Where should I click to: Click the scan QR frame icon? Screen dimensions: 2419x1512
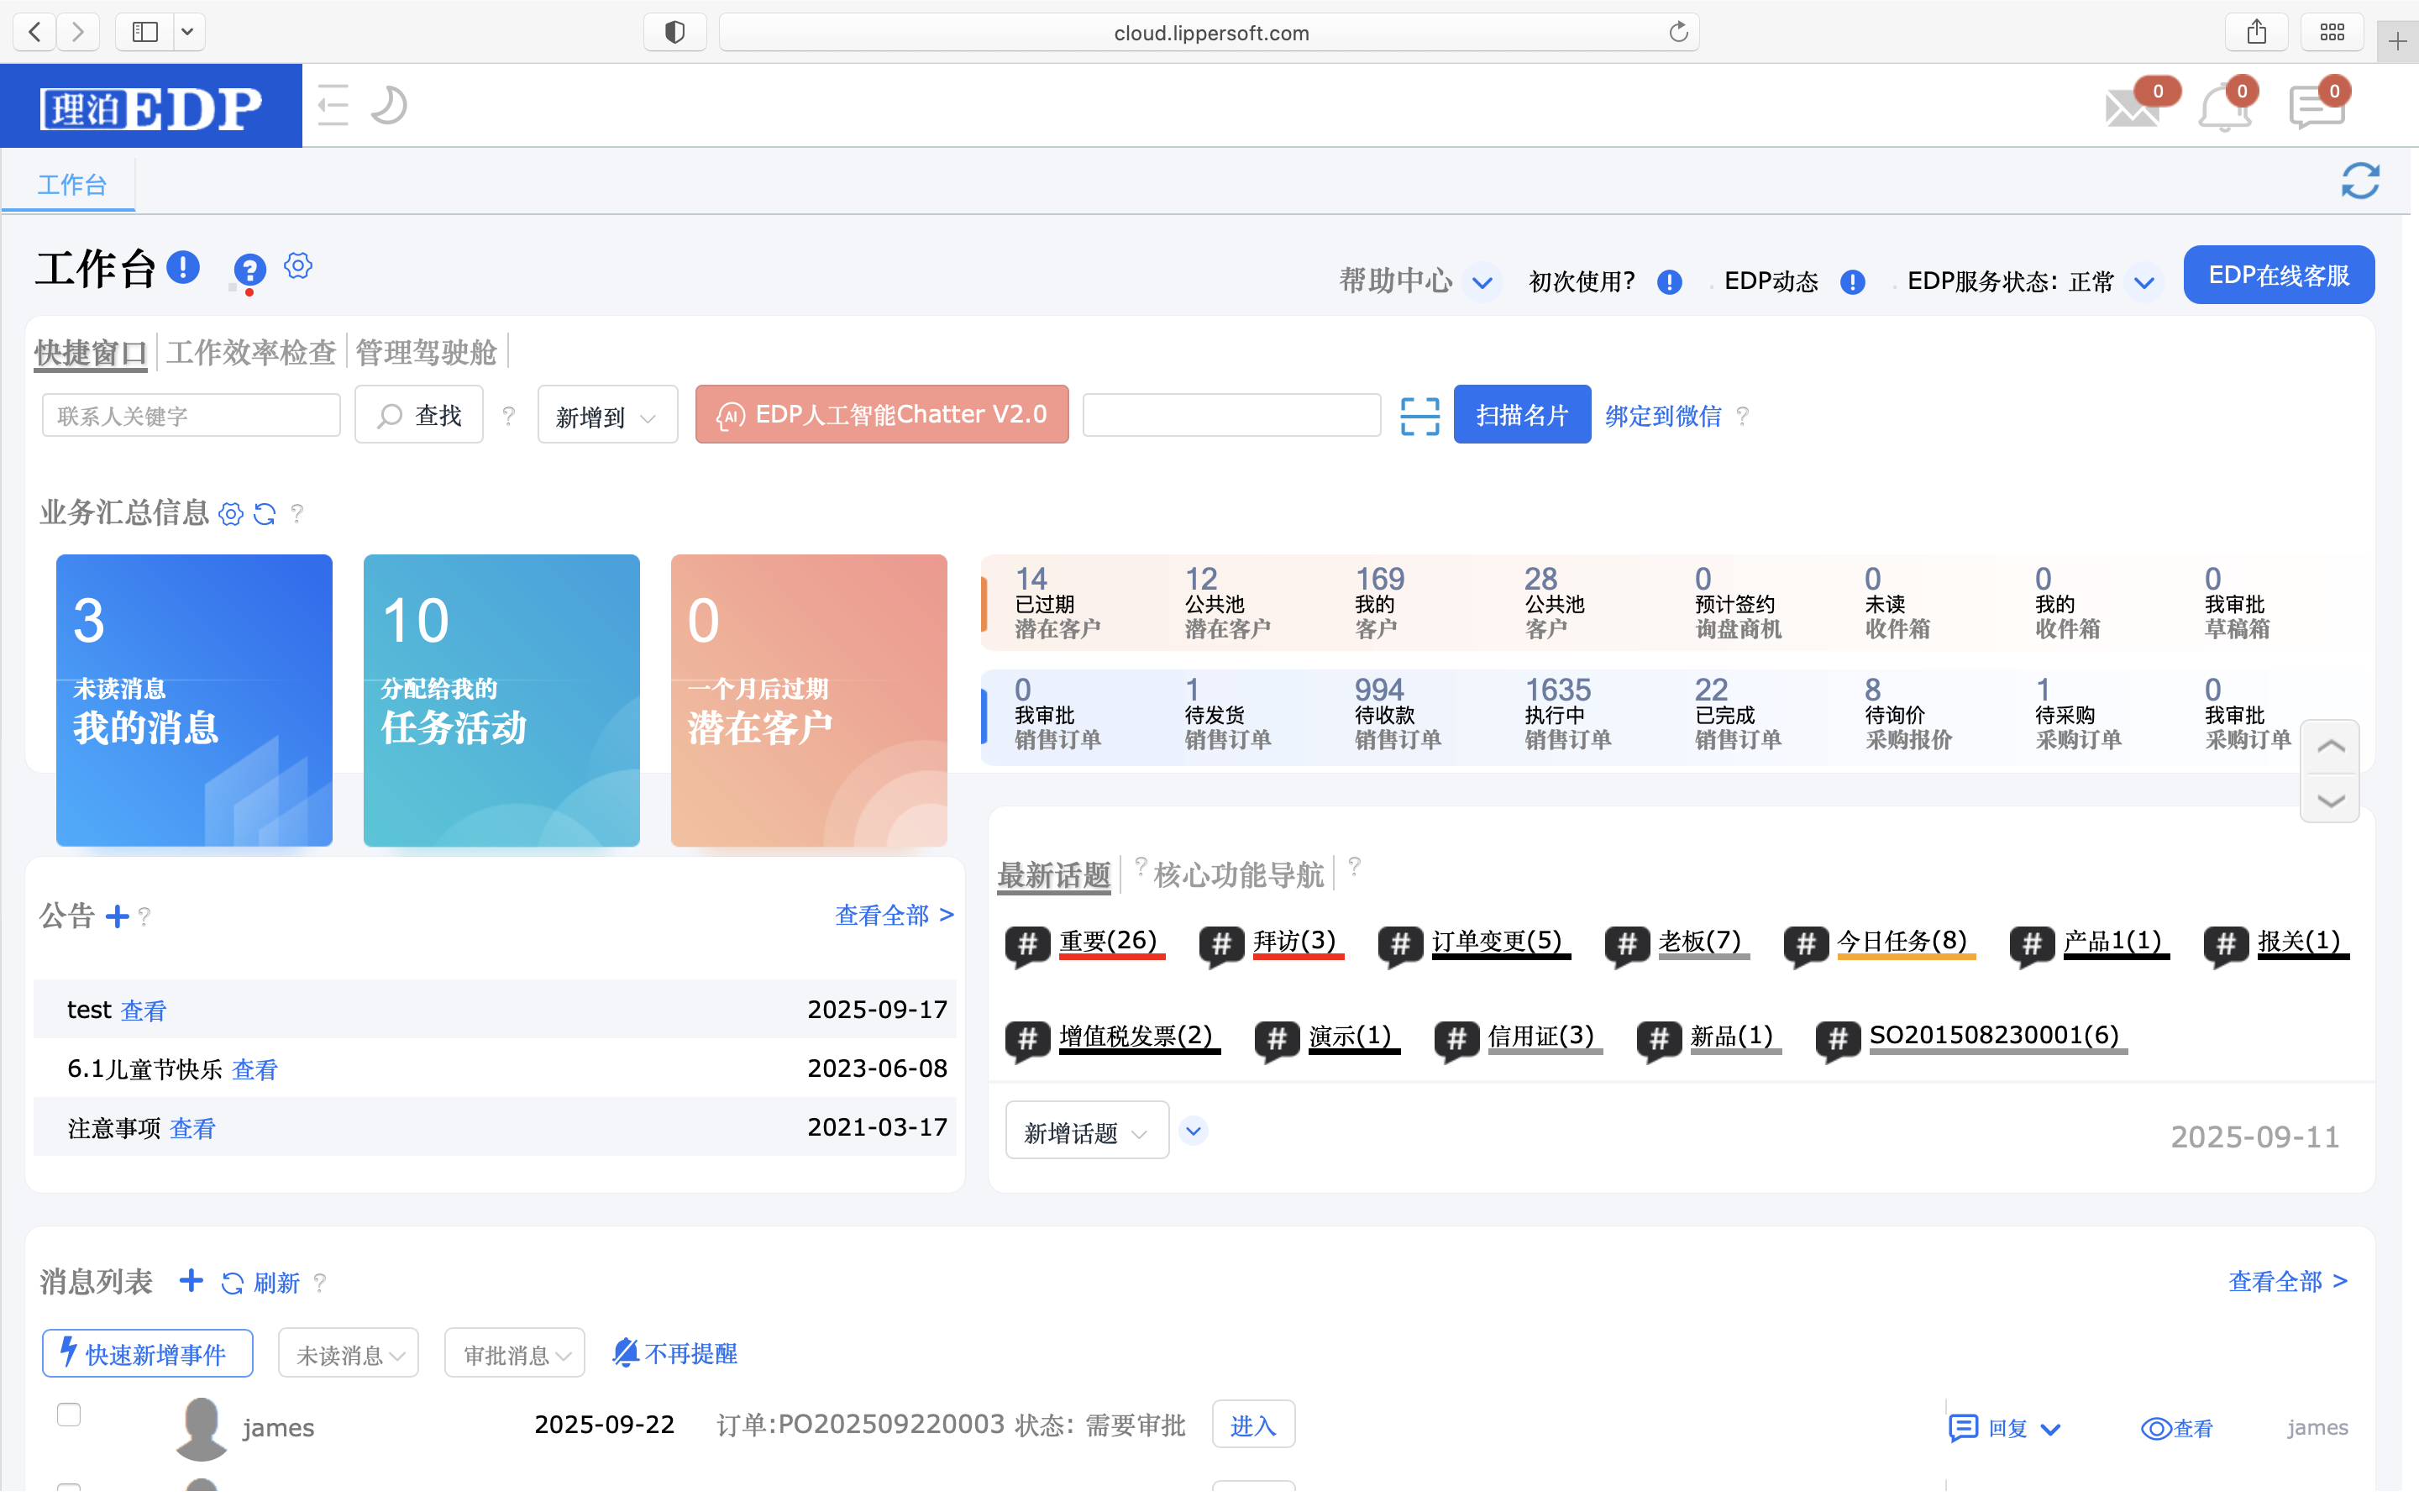coord(1419,416)
